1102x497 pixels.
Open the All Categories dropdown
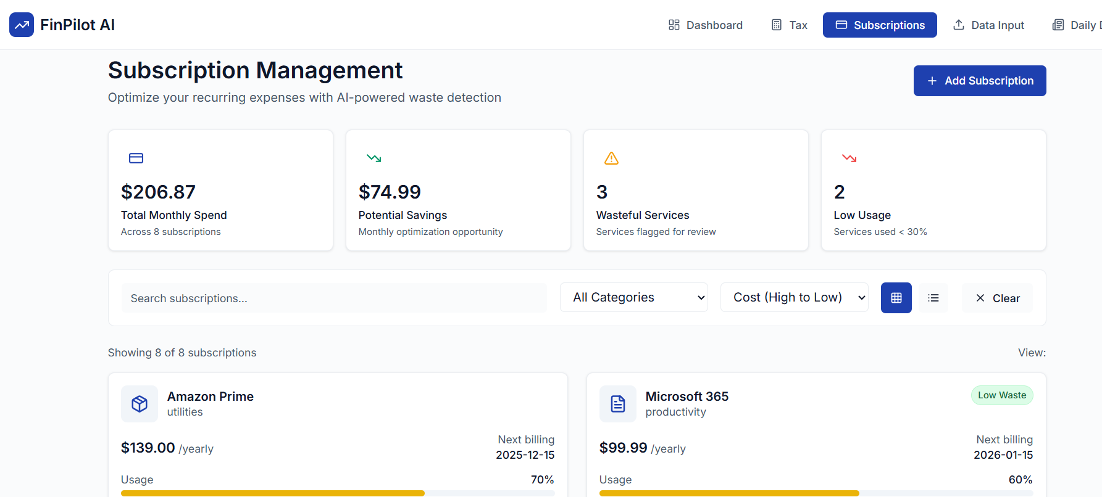pyautogui.click(x=633, y=297)
